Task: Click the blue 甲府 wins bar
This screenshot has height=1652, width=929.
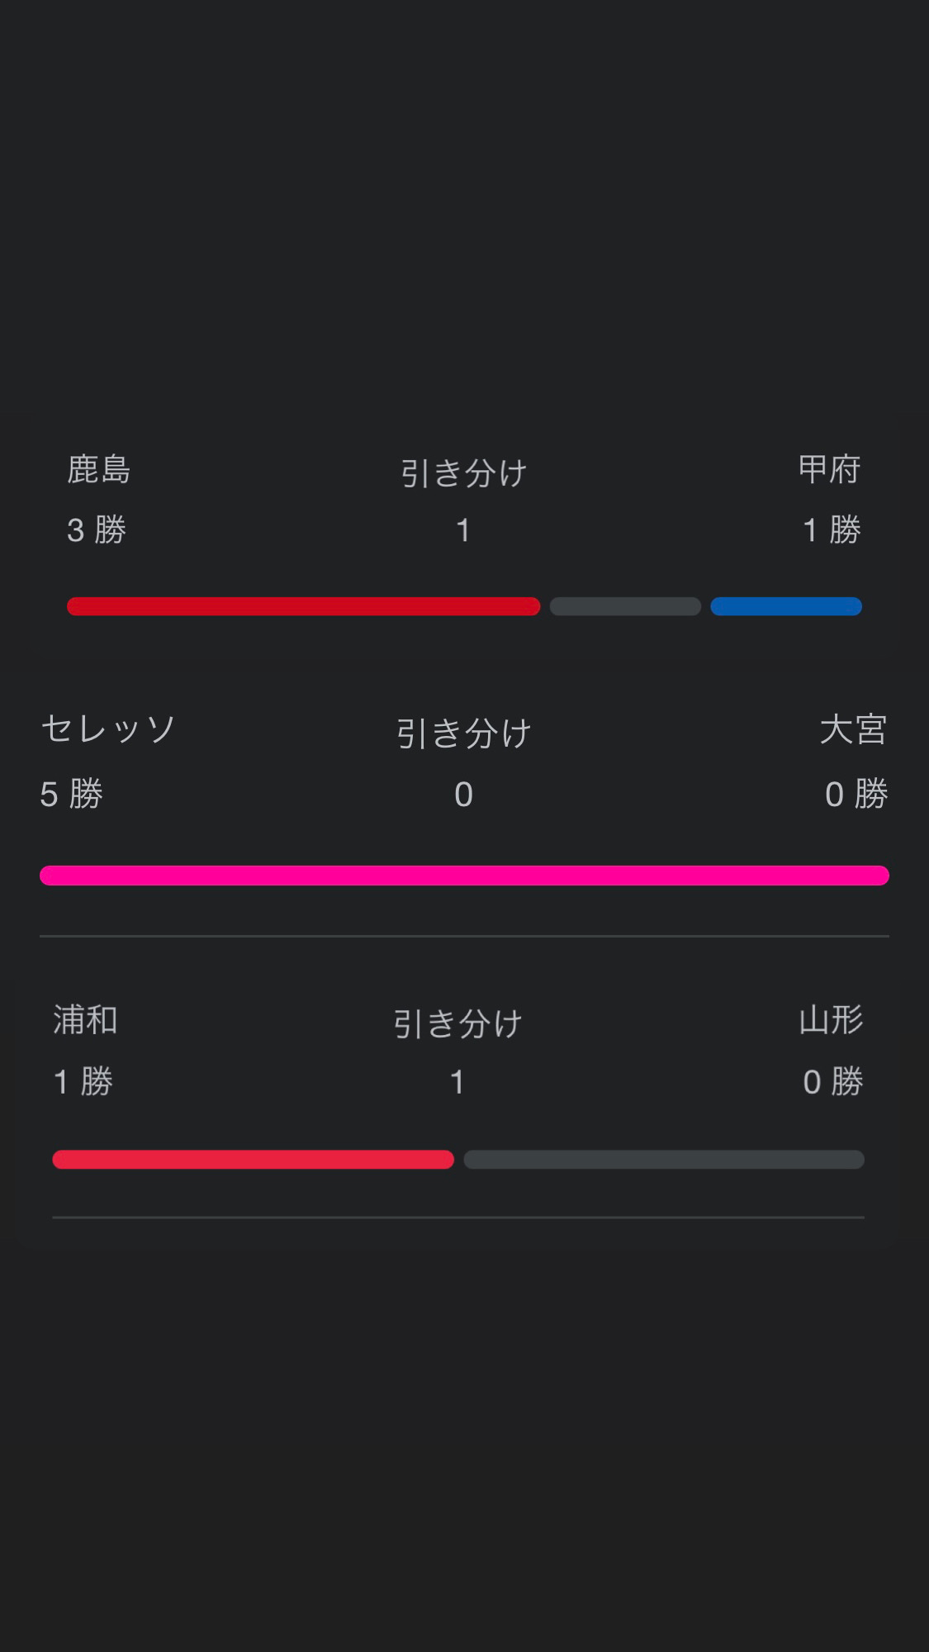Action: 785,606
